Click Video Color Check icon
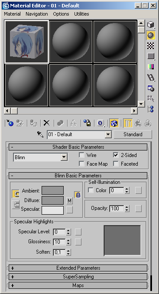This screenshot has height=294, width=159. pyautogui.click(x=151, y=67)
